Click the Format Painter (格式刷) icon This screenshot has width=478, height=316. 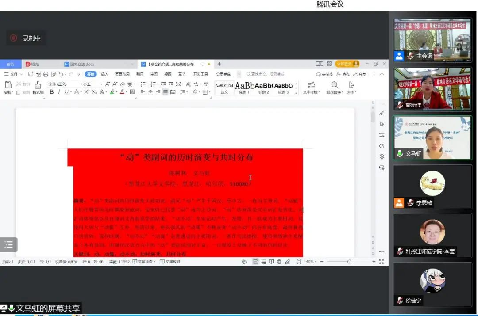[x=38, y=85]
